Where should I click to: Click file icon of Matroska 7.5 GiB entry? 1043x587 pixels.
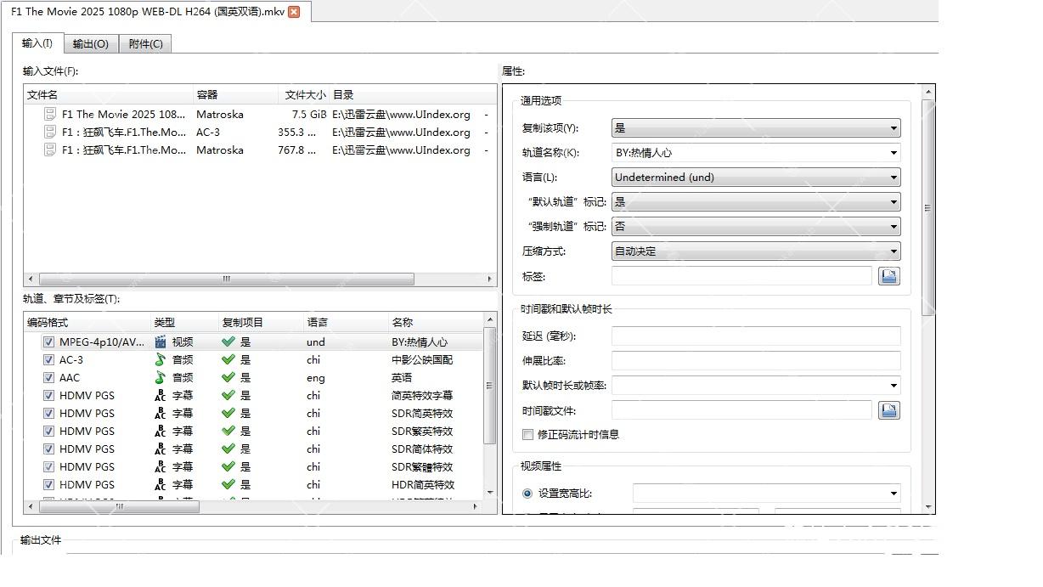[x=50, y=114]
